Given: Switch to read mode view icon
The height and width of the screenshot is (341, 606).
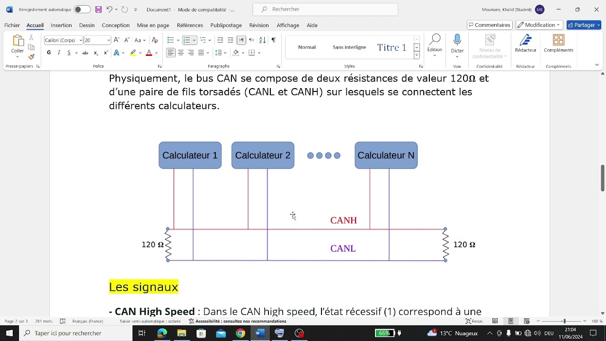Looking at the screenshot, I should pyautogui.click(x=495, y=321).
